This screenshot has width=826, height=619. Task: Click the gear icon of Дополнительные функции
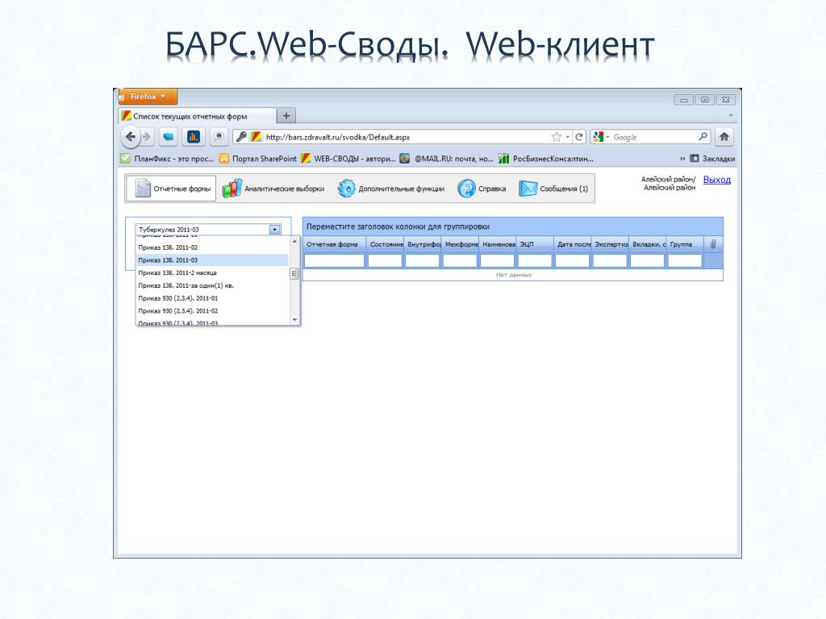tap(346, 189)
